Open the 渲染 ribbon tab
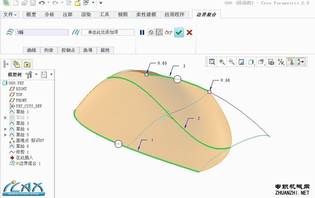Viewport: 315px width, 198px height. click(x=86, y=15)
